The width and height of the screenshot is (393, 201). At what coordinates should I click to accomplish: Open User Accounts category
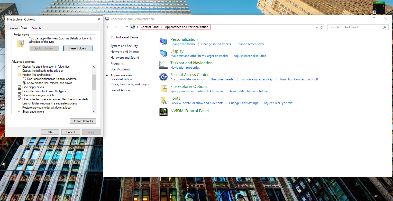tap(120, 69)
